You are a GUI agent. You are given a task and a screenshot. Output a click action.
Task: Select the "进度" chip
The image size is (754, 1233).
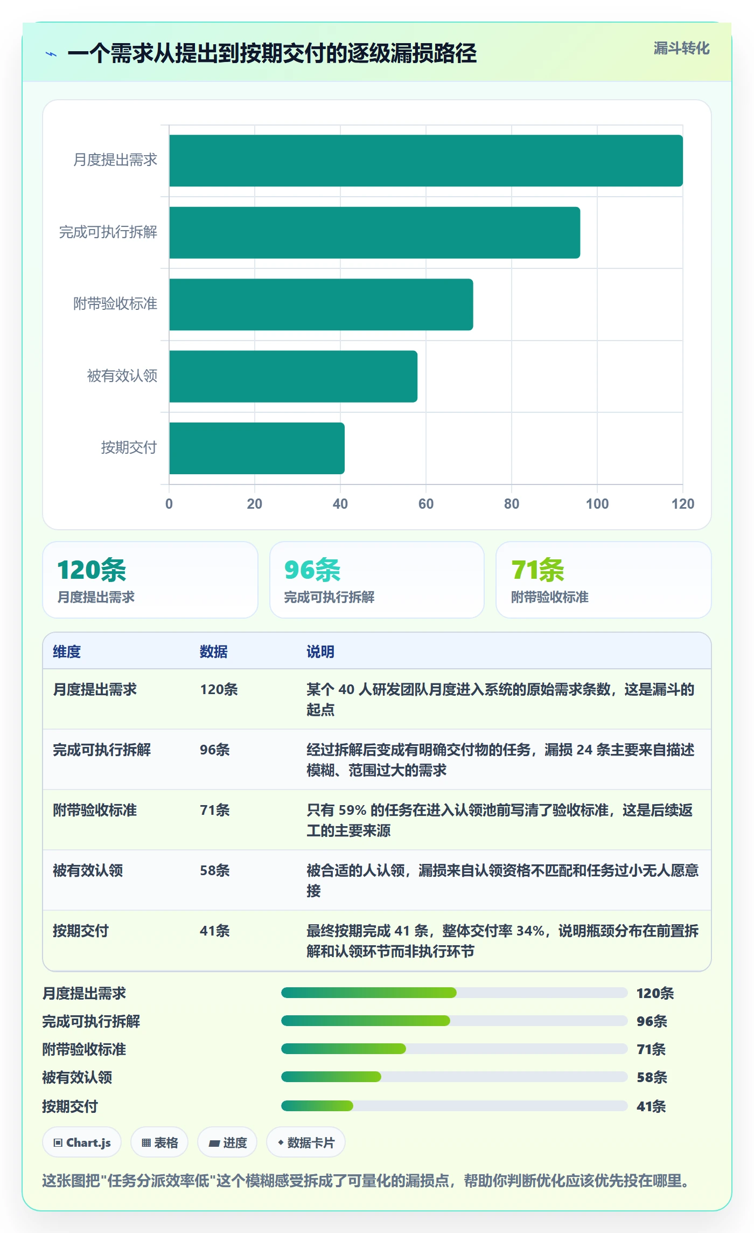(227, 1142)
